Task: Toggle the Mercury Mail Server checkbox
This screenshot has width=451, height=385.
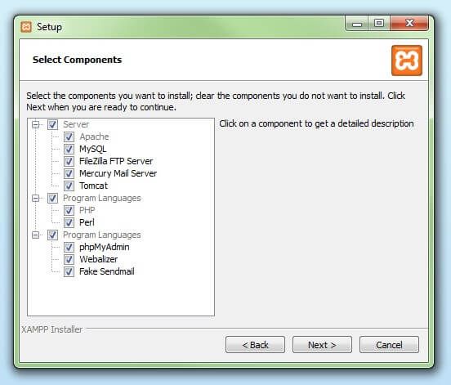Action: click(x=69, y=173)
